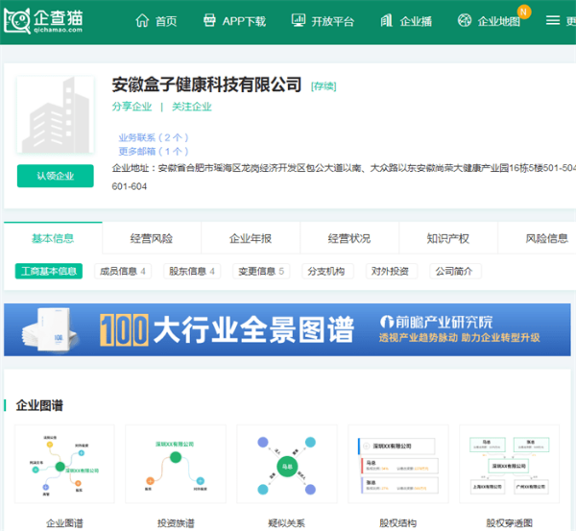Image resolution: width=576 pixels, height=531 pixels.
Task: Click the 关注企业 link
Action: [x=192, y=107]
